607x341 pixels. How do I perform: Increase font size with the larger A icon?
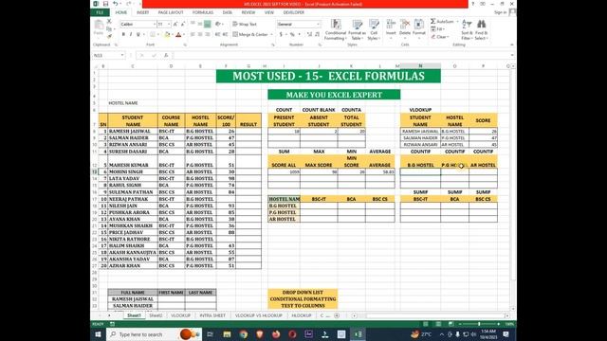(x=175, y=24)
